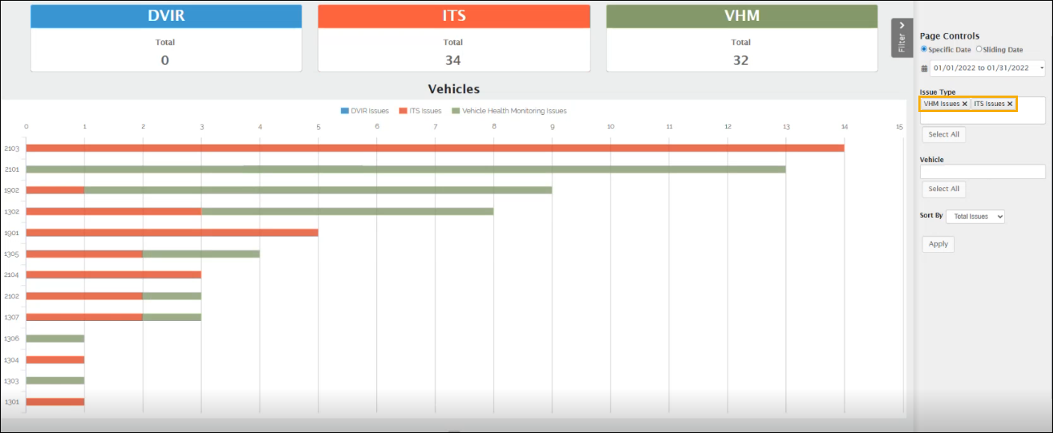1053x433 pixels.
Task: Click the green VHM card header
Action: 741,16
